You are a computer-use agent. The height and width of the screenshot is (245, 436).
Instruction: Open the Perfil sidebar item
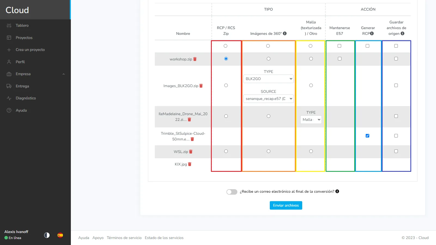point(20,62)
